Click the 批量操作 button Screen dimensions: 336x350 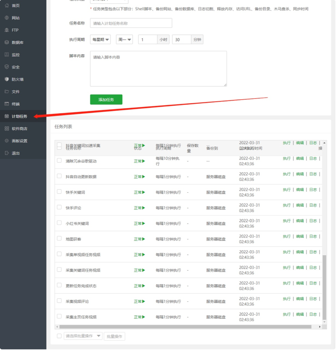coord(115,336)
